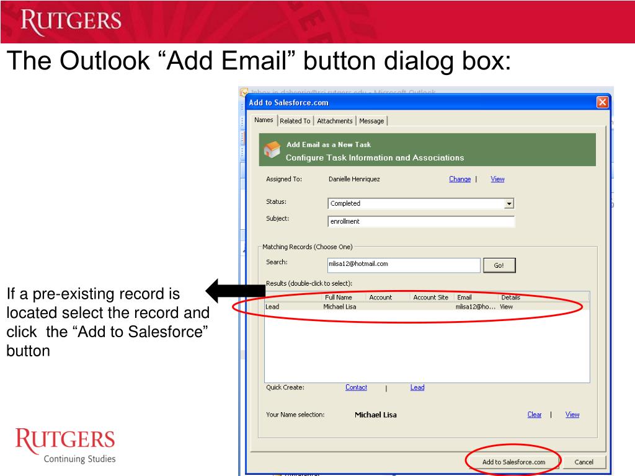Select the Lead Michael Lisa result row

click(x=427, y=307)
